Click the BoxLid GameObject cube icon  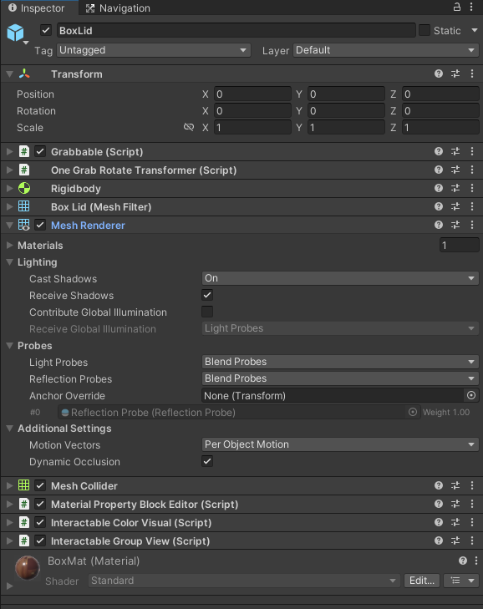(16, 33)
